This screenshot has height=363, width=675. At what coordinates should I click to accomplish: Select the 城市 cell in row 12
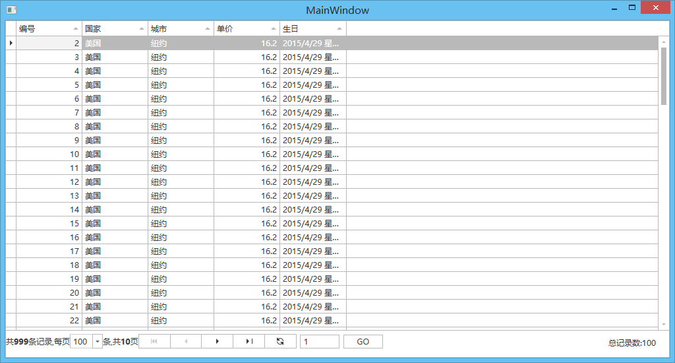click(181, 181)
